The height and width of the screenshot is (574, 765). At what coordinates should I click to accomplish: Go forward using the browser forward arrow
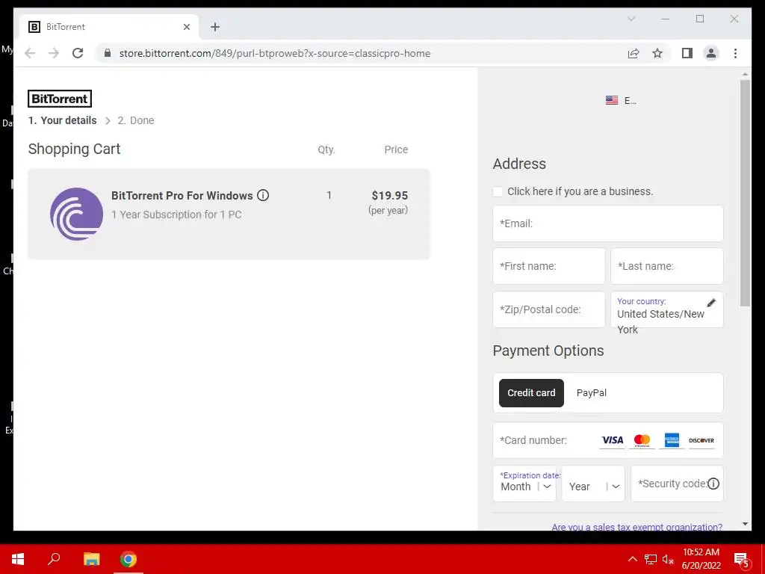point(54,53)
